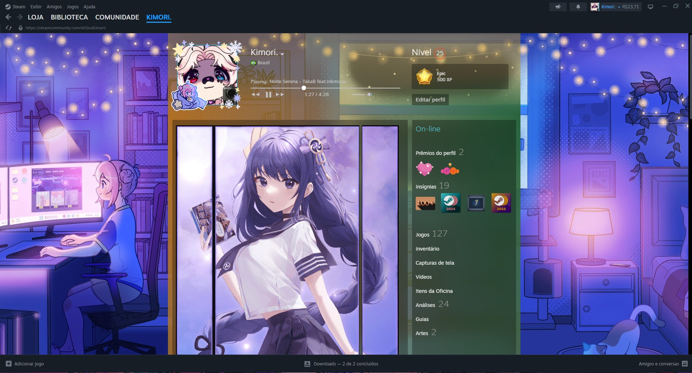Click the level 25 badge circle
692x373 pixels.
click(440, 53)
